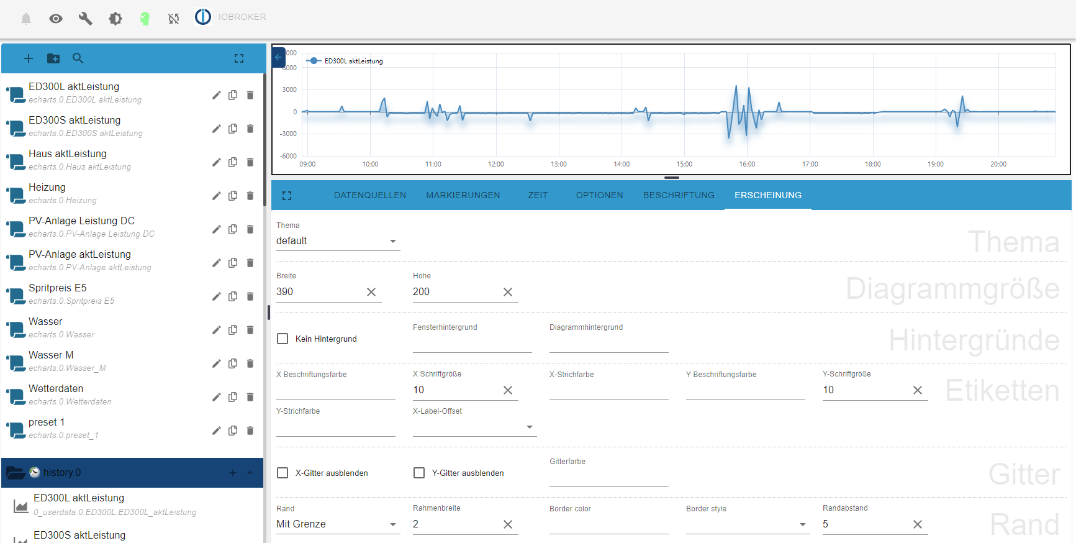Delete the Wasser M preset

tap(250, 363)
